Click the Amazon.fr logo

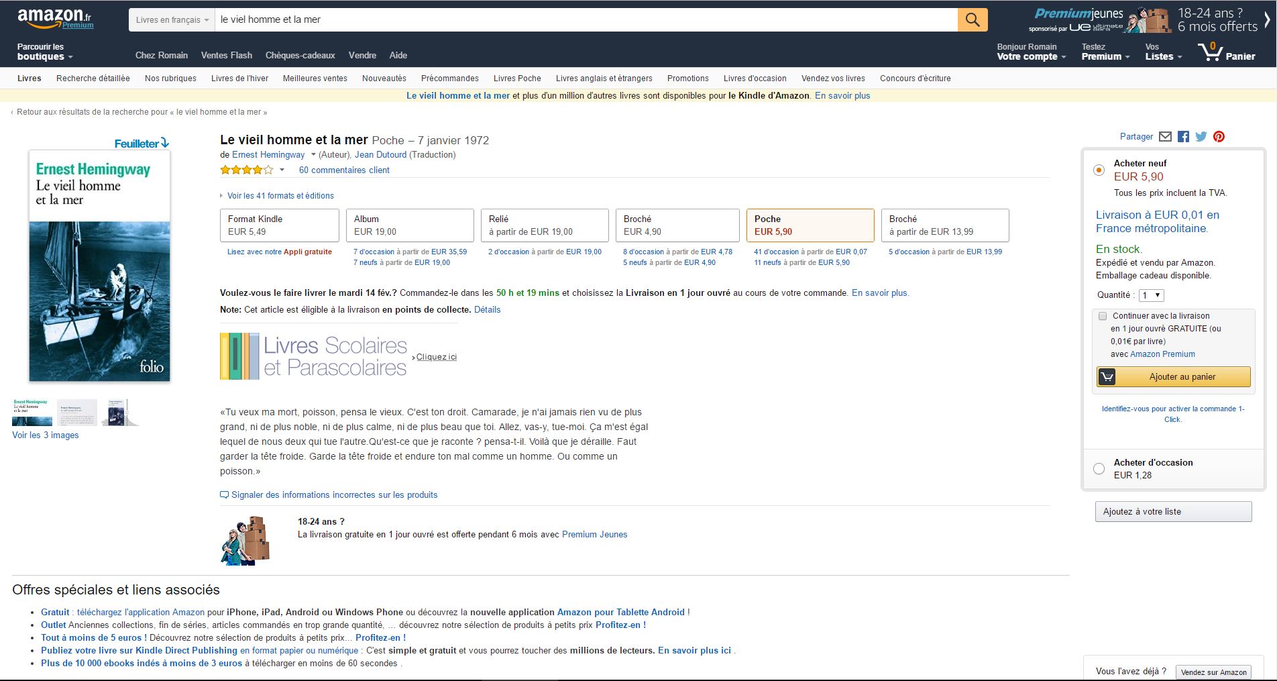56,19
